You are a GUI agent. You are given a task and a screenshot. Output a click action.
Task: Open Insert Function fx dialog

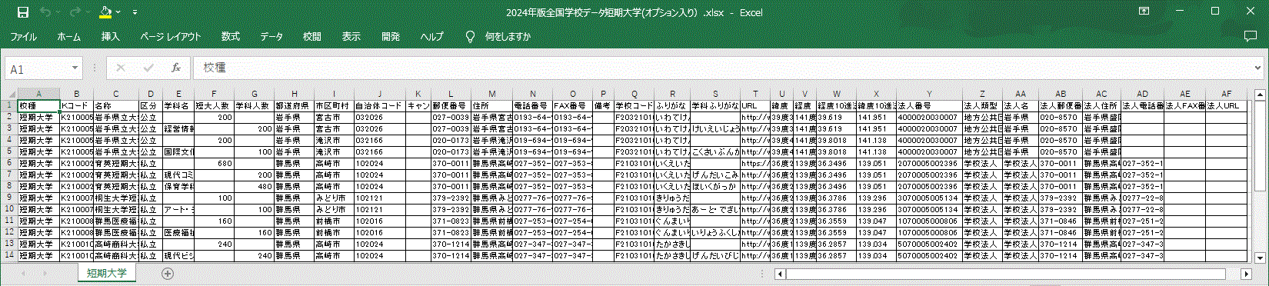point(176,68)
